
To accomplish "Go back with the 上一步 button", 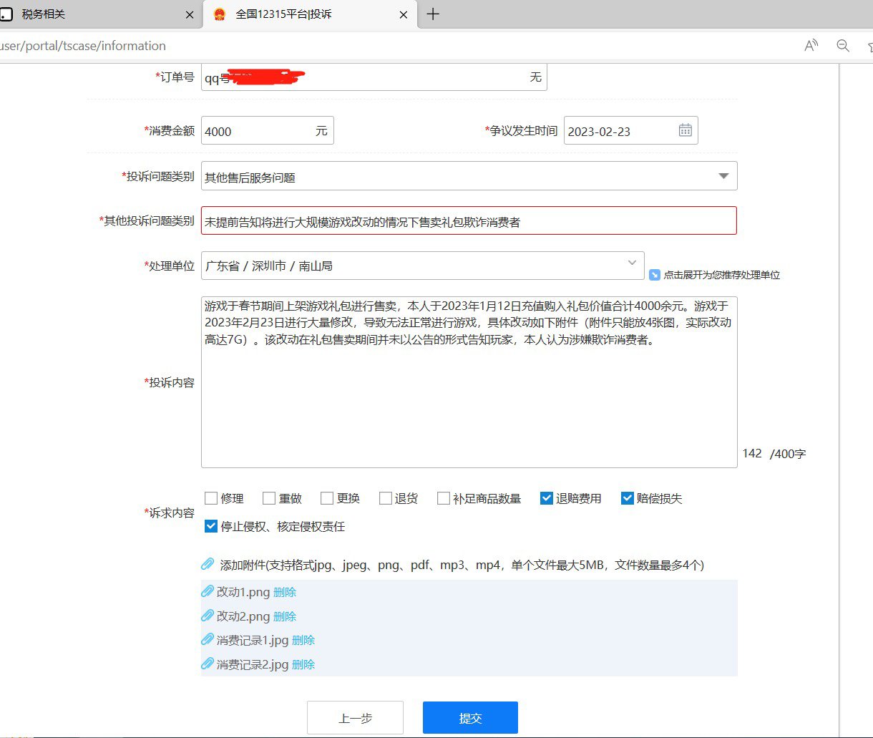I will coord(355,717).
